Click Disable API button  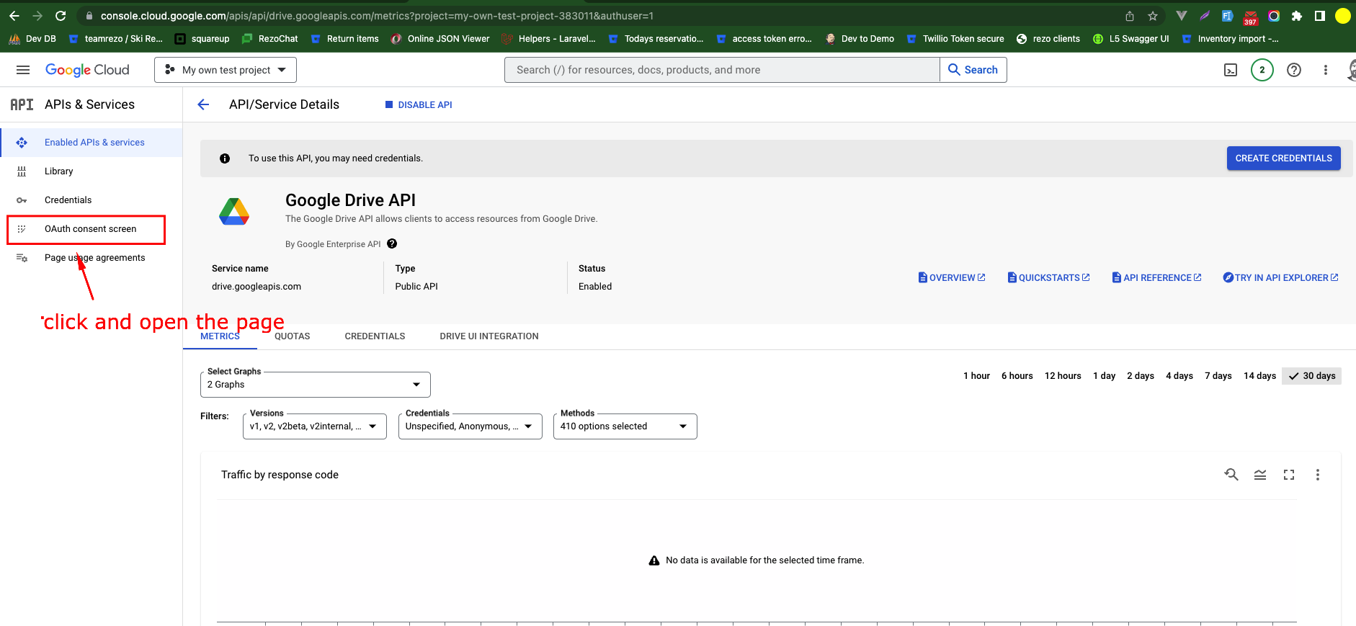[419, 104]
